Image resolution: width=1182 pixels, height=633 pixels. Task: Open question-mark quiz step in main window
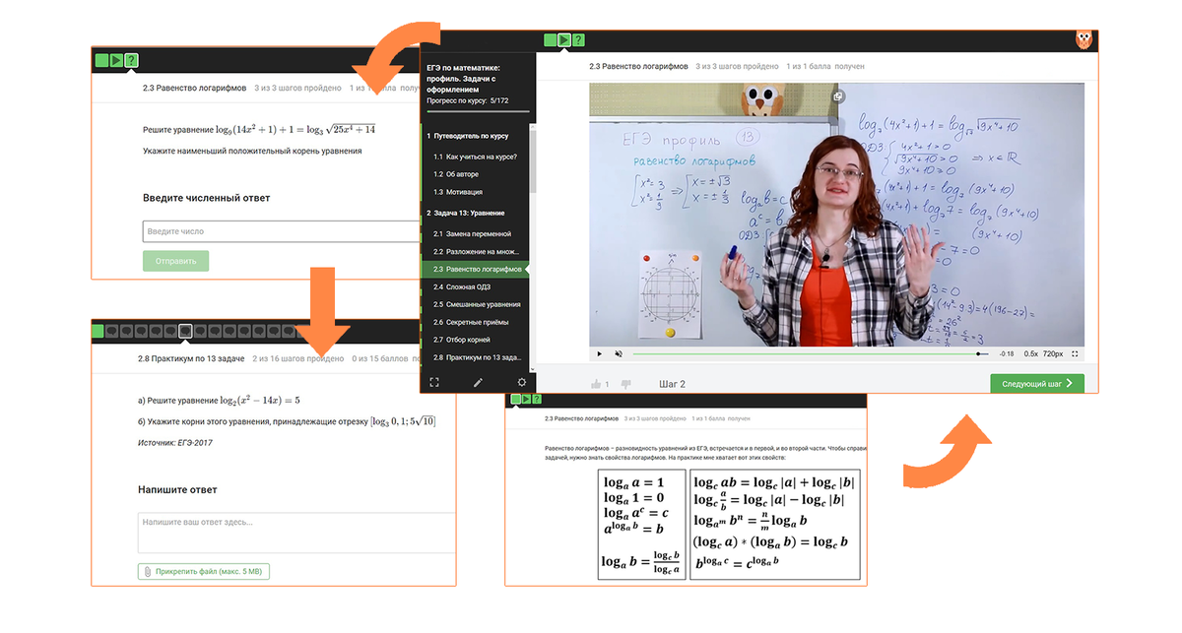coord(578,40)
